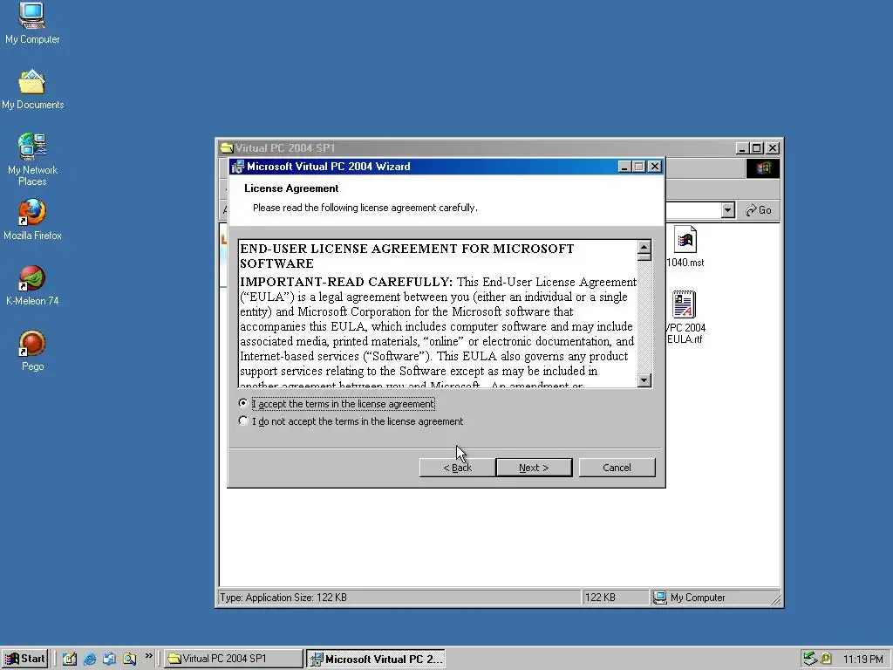The height and width of the screenshot is (670, 893).
Task: Click the '122 KB' status bar pane
Action: pyautogui.click(x=615, y=597)
